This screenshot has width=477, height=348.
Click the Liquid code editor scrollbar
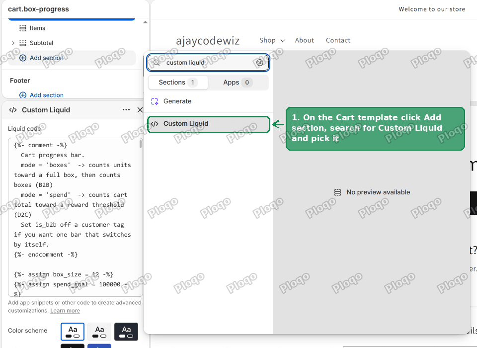click(141, 144)
